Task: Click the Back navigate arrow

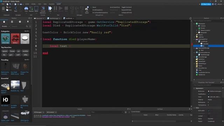Action: 16,9
